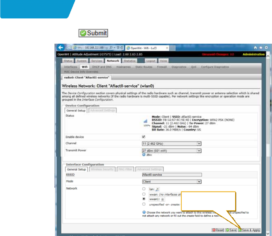Viewport: 272px width, 236px height.
Task: Select the lan network radio button
Action: tap(144, 189)
